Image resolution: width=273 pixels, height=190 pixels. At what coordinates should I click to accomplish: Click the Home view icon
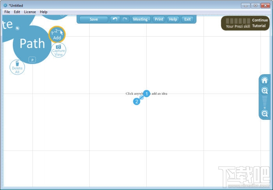pos(264,80)
